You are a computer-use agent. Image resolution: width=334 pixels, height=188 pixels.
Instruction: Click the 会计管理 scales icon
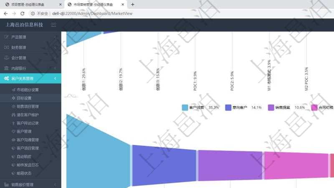[6, 58]
